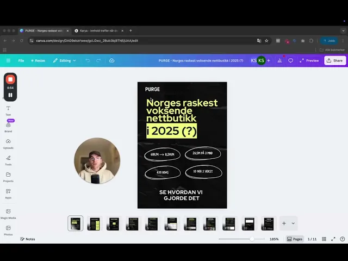Click the browser address bar URL
The width and height of the screenshot is (348, 261).
(x=87, y=41)
